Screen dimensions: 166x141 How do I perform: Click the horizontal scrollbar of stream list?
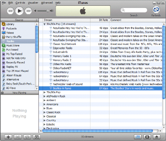coord(98,131)
